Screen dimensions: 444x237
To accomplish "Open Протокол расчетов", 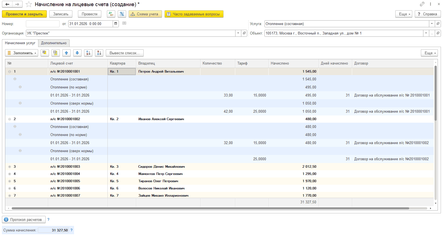I will [x=24, y=219].
